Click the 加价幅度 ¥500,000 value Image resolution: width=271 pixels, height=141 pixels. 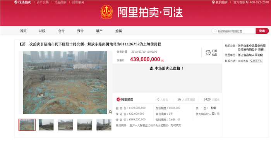click(x=174, y=108)
